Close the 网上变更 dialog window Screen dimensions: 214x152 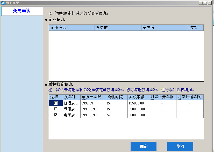209,3
